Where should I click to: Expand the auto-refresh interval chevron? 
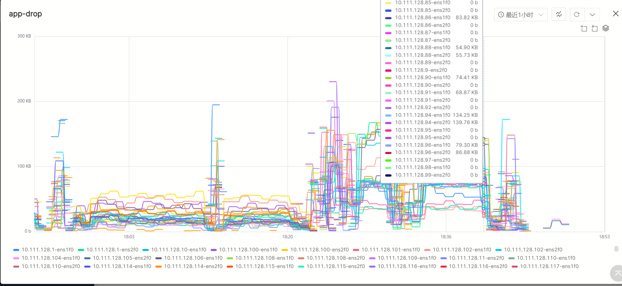click(x=592, y=15)
